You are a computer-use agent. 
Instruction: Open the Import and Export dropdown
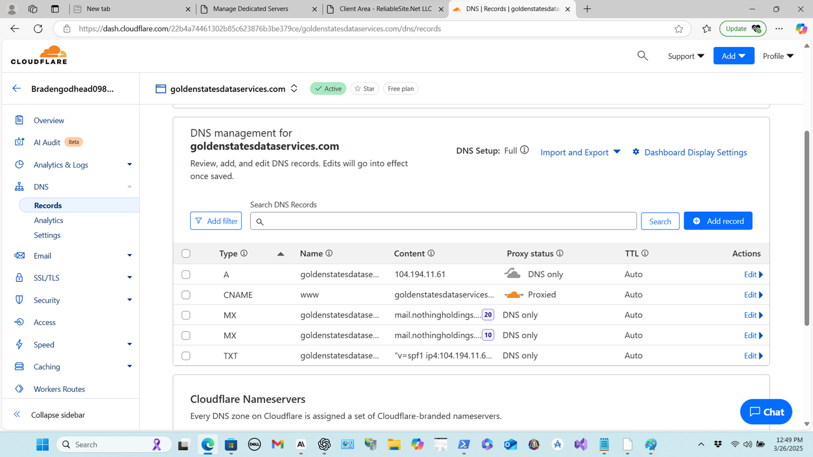click(580, 152)
